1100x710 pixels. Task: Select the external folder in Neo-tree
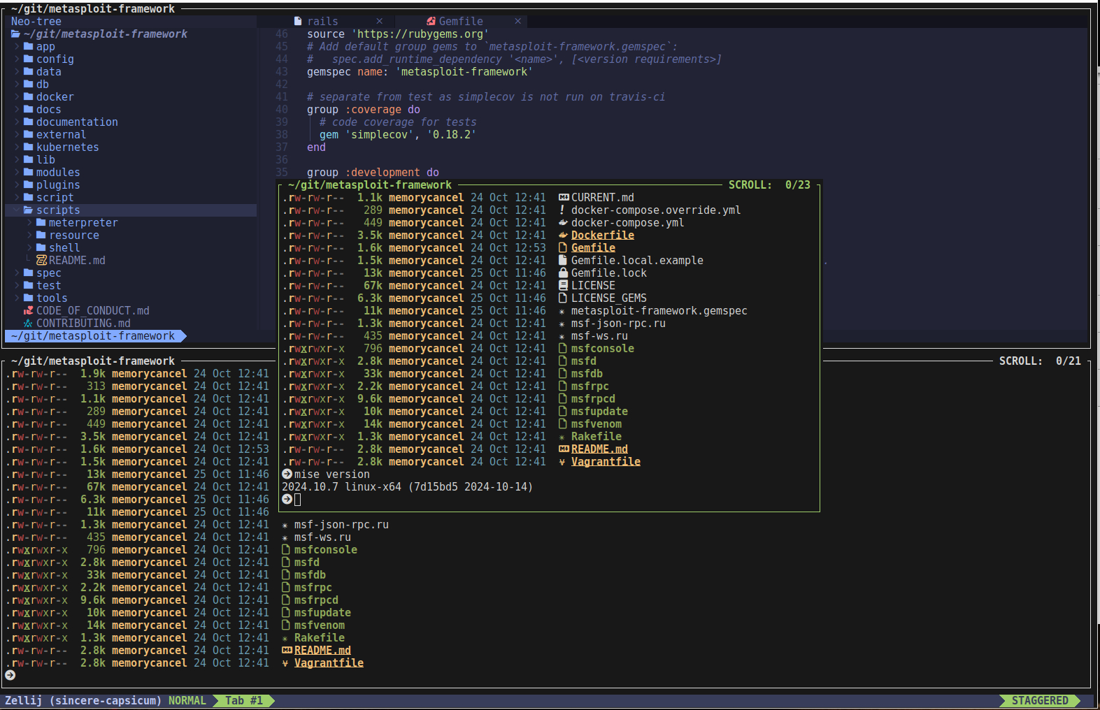pos(61,135)
